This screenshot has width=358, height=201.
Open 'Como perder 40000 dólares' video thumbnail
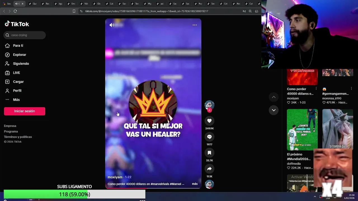pos(302,77)
